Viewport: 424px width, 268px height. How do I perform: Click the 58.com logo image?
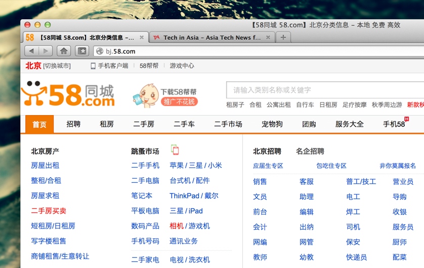pos(68,93)
